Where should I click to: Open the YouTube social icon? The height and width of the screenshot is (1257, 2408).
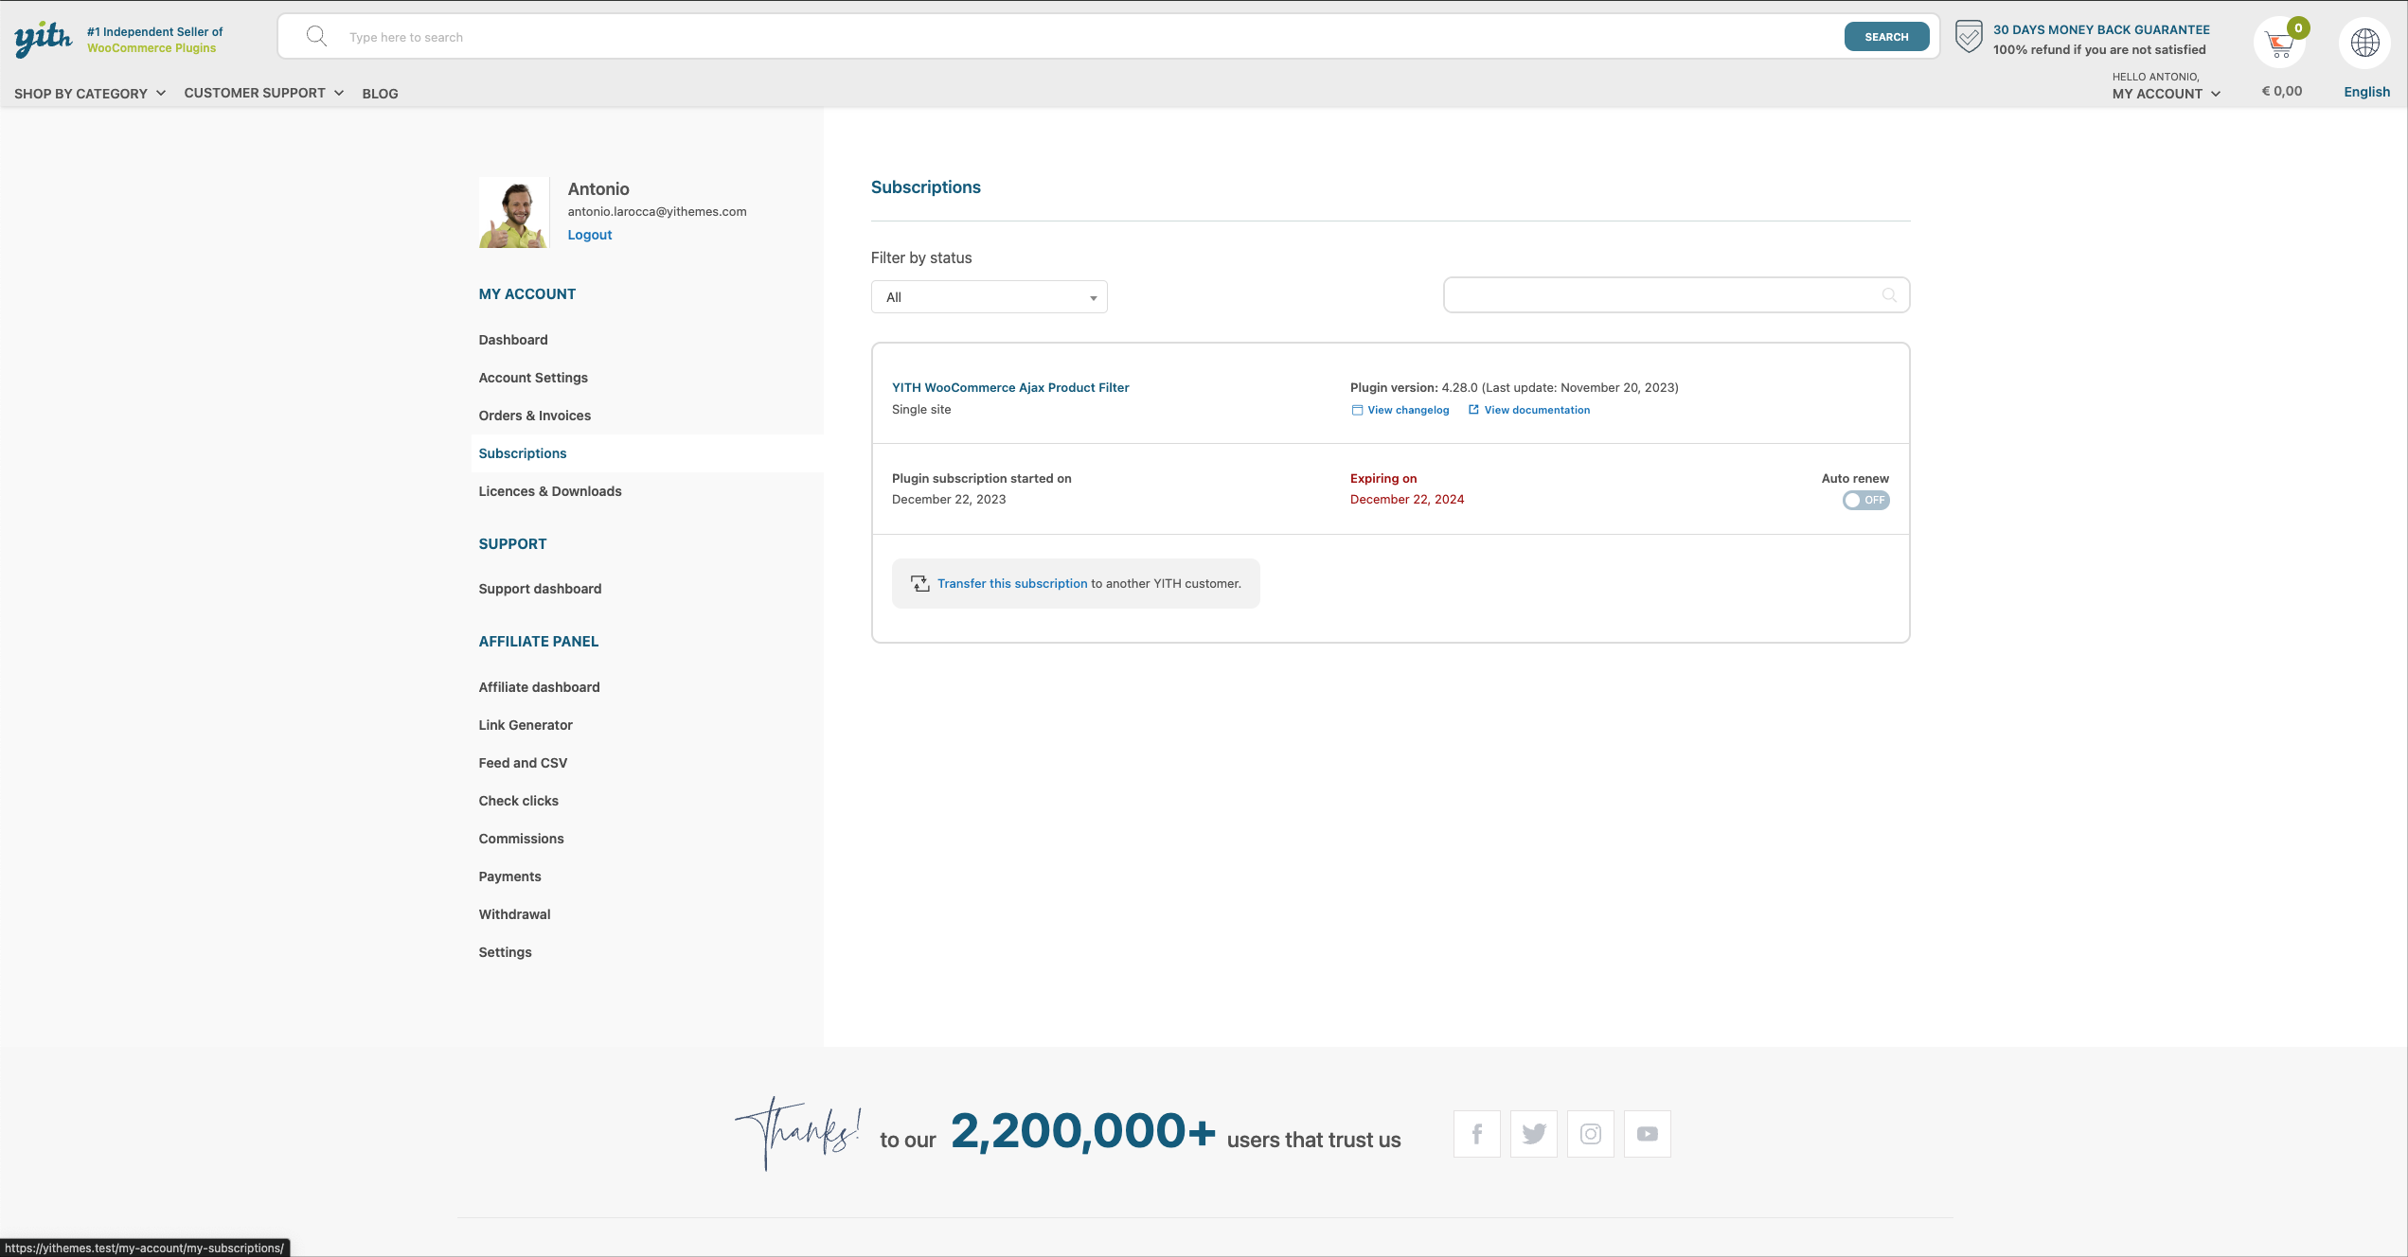coord(1648,1134)
